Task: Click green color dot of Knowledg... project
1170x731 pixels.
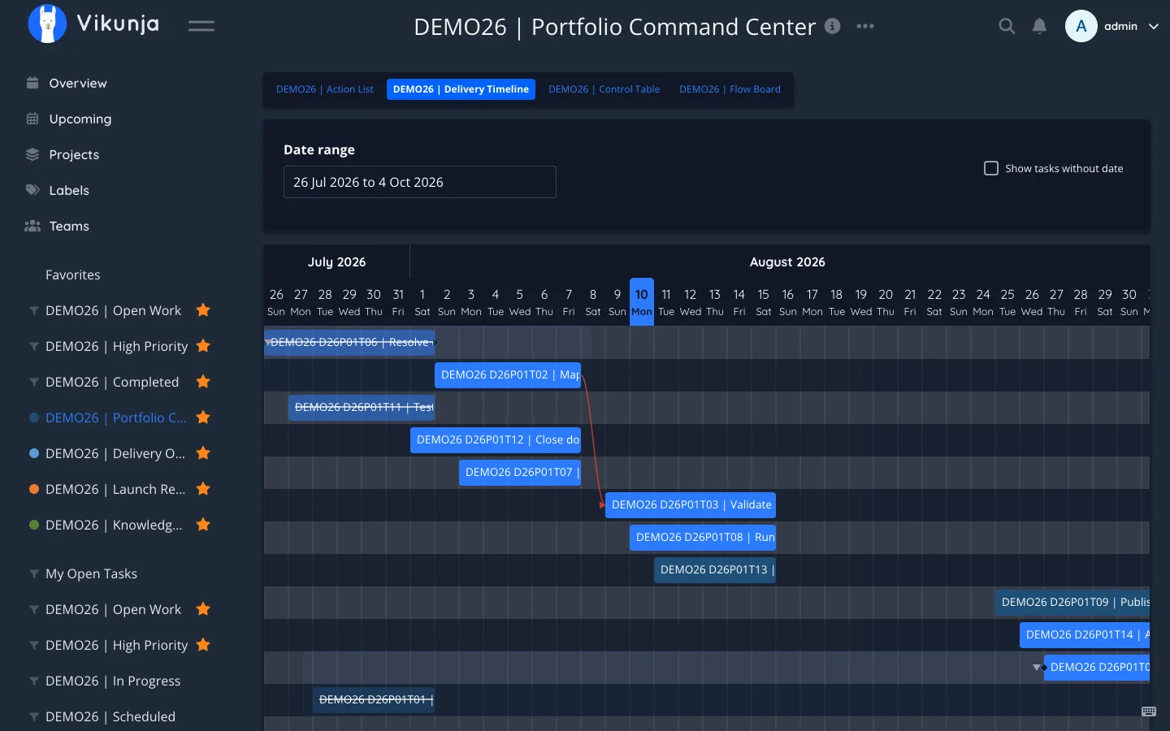Action: tap(34, 525)
